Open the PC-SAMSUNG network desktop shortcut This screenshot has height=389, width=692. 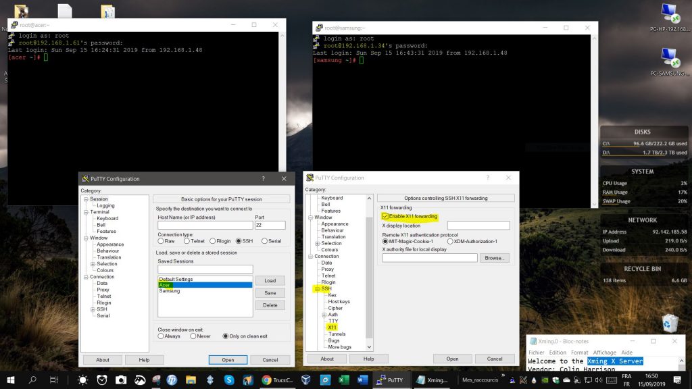670,61
